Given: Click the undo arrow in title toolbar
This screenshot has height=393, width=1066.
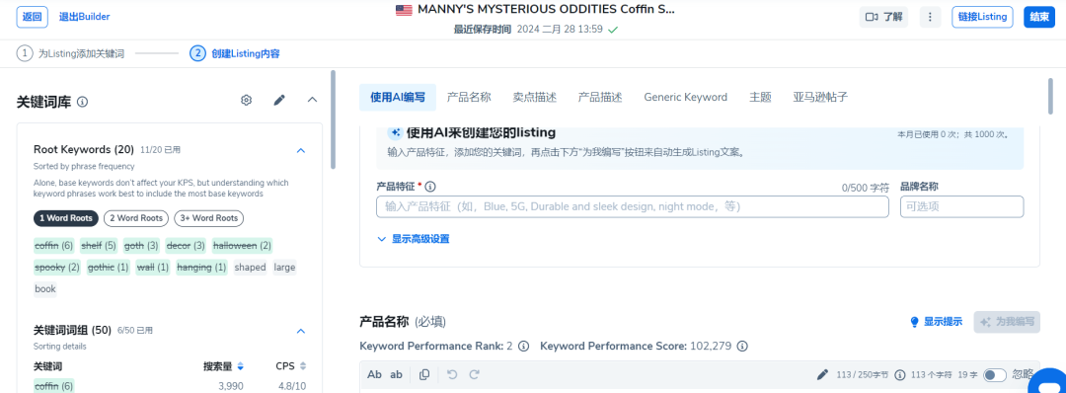Looking at the screenshot, I should (x=452, y=374).
